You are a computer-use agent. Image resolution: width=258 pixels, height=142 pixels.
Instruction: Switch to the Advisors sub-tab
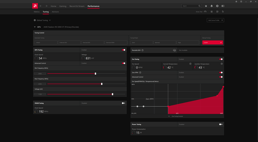click(x=55, y=12)
